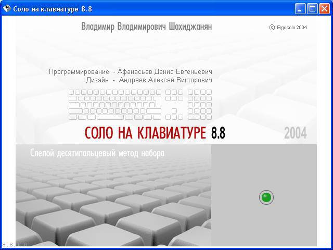
Task: Maximize the Соло на клавиатуре window
Action: (312, 9)
